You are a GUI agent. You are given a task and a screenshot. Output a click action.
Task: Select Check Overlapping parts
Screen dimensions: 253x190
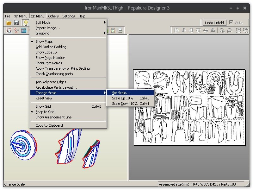tap(68, 74)
